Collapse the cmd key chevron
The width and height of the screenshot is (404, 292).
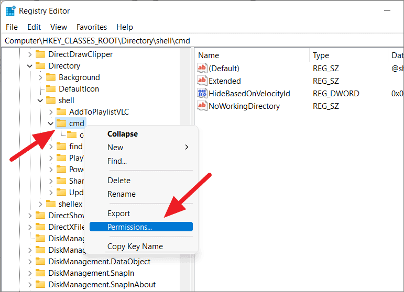pyautogui.click(x=51, y=123)
